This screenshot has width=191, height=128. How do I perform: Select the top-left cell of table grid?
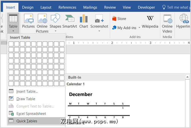click(x=11, y=44)
